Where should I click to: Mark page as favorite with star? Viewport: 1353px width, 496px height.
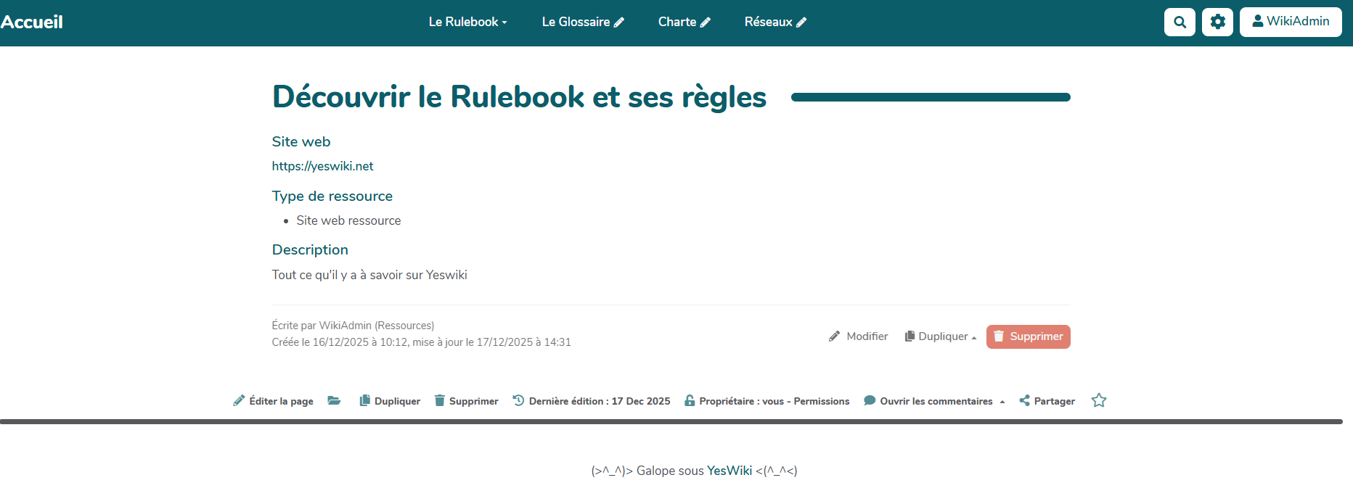(x=1098, y=400)
